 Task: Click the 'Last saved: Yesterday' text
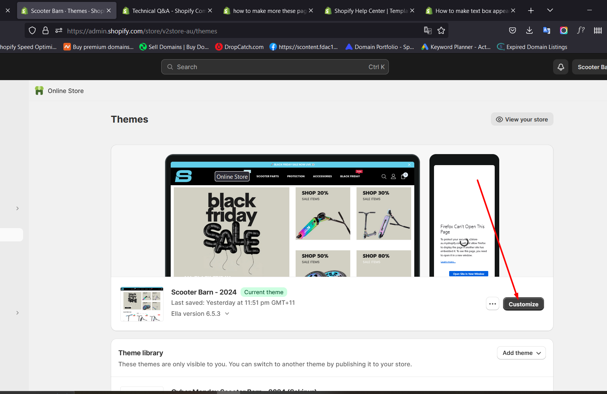(233, 303)
